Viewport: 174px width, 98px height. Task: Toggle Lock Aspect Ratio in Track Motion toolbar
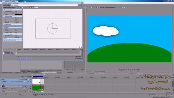coord(30,7)
